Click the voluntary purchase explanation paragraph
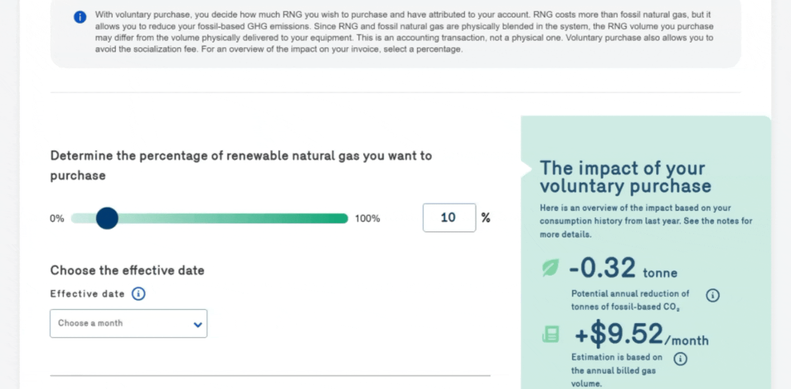Image resolution: width=791 pixels, height=389 pixels. (404, 32)
